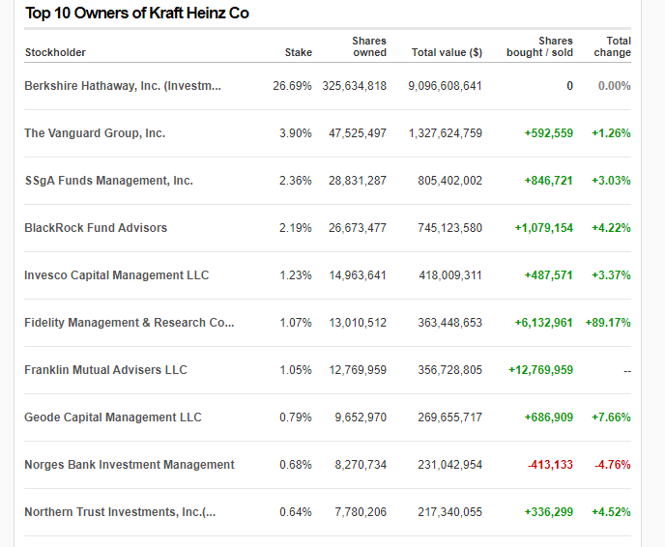Select total value 805,402,002
This screenshot has height=547, width=665.
[450, 181]
